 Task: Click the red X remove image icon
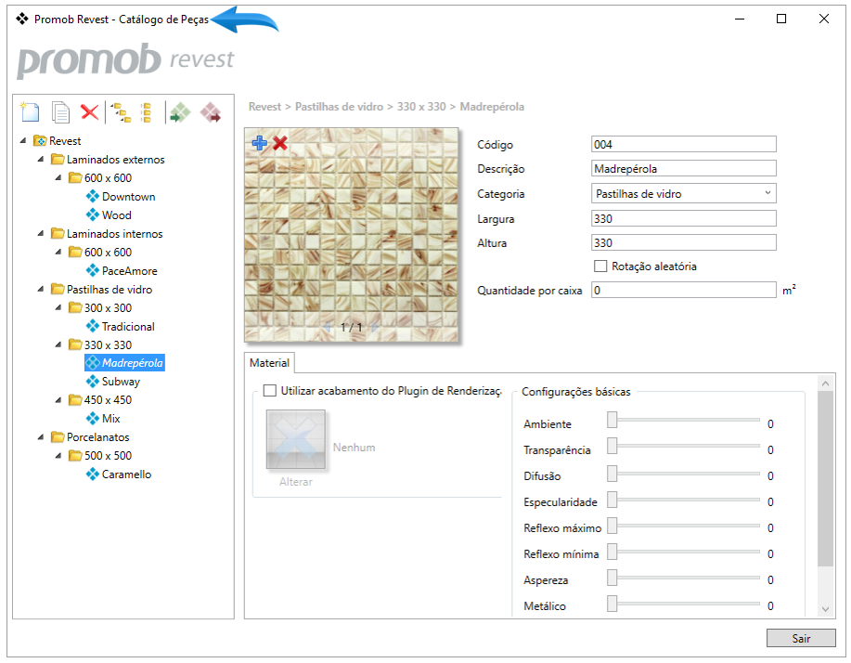[x=280, y=143]
